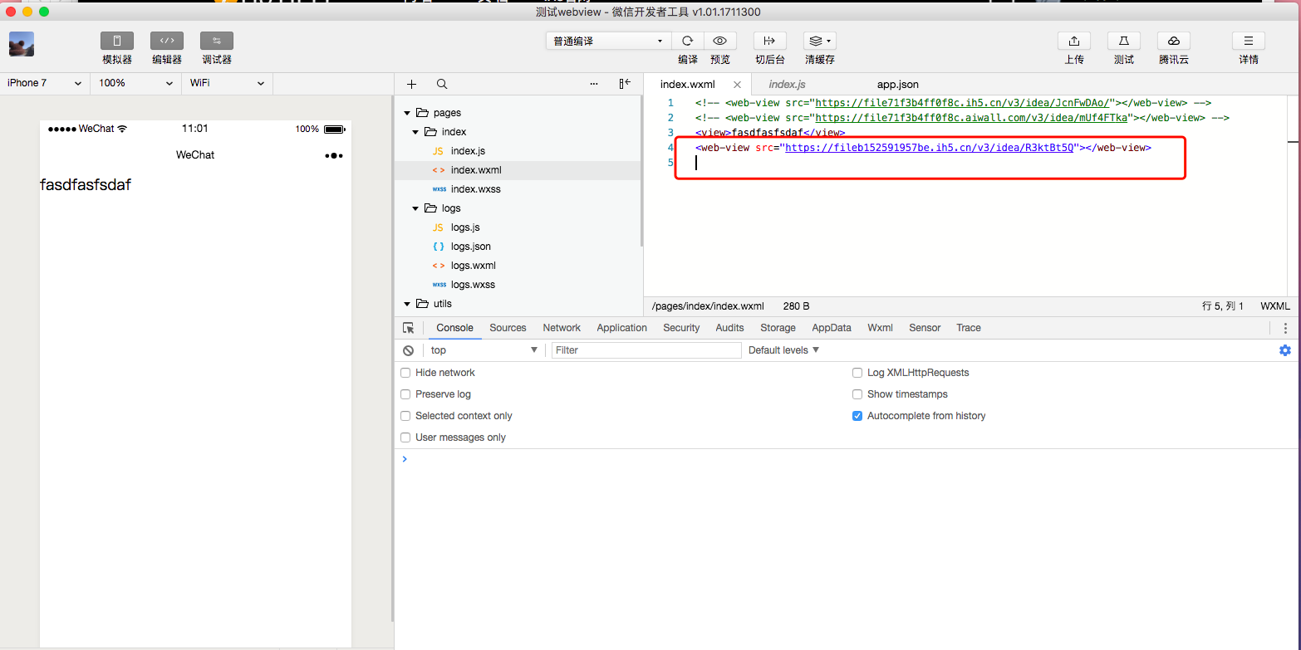Click the upload (上传) icon
This screenshot has height=650, width=1301.
(x=1073, y=41)
